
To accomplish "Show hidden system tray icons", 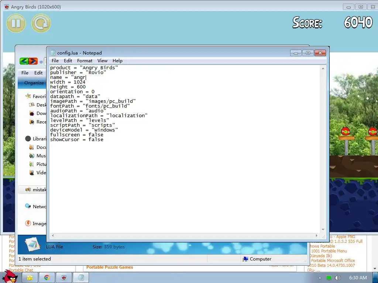I will [320, 278].
